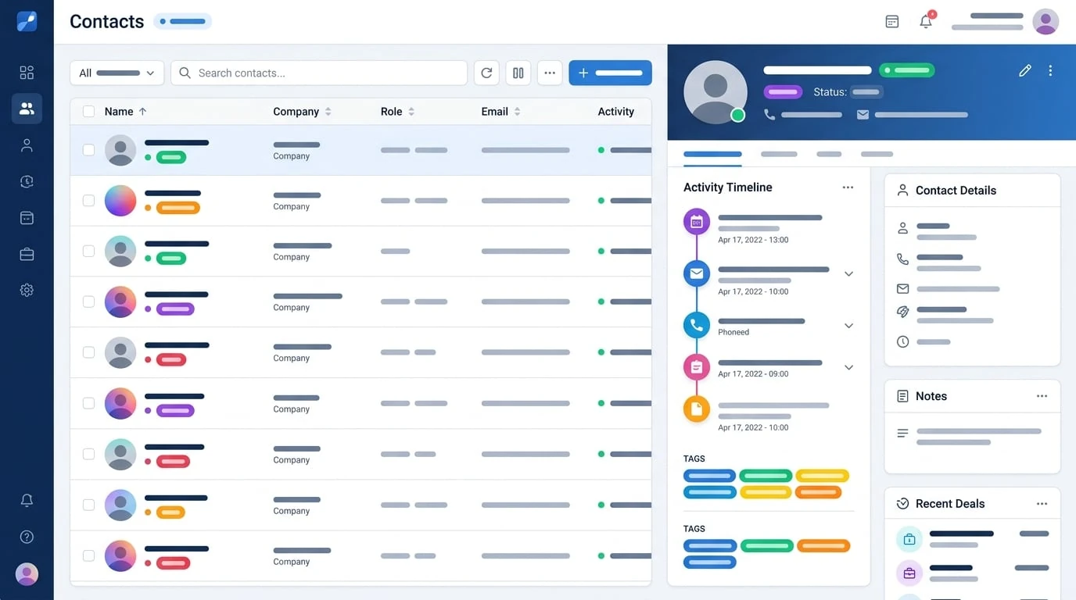Refresh the contacts list
This screenshot has height=600, width=1076.
click(486, 73)
